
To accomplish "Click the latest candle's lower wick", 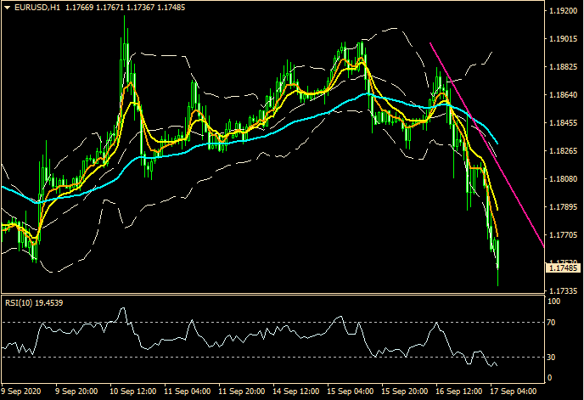I will click(x=497, y=279).
